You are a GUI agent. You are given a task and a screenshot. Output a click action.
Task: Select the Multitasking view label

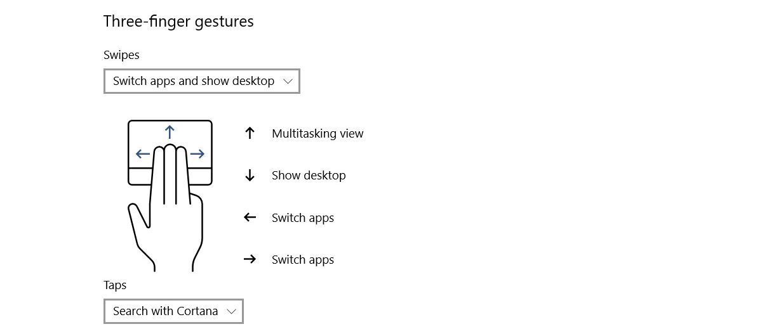tap(317, 133)
